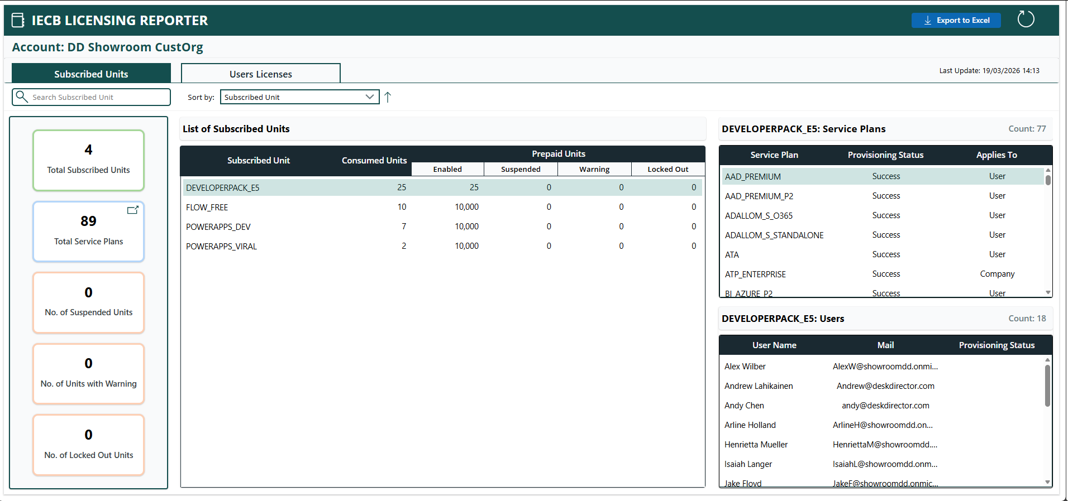Click the refresh circular arrow icon
This screenshot has width=1068, height=501.
(x=1026, y=20)
